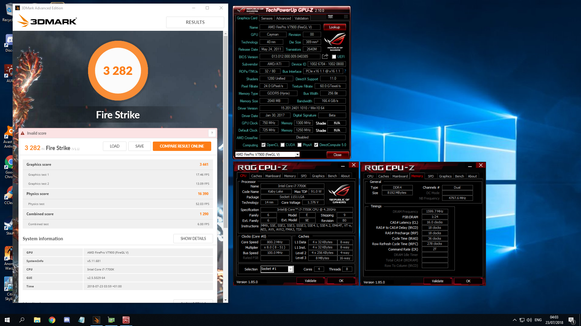
Task: Click the taskbar search magnifier icon
Action: [x=22, y=320]
